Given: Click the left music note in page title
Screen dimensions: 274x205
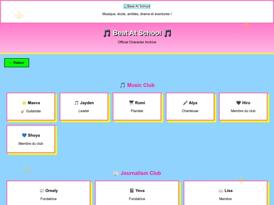Looking at the screenshot, I should click(x=107, y=33).
